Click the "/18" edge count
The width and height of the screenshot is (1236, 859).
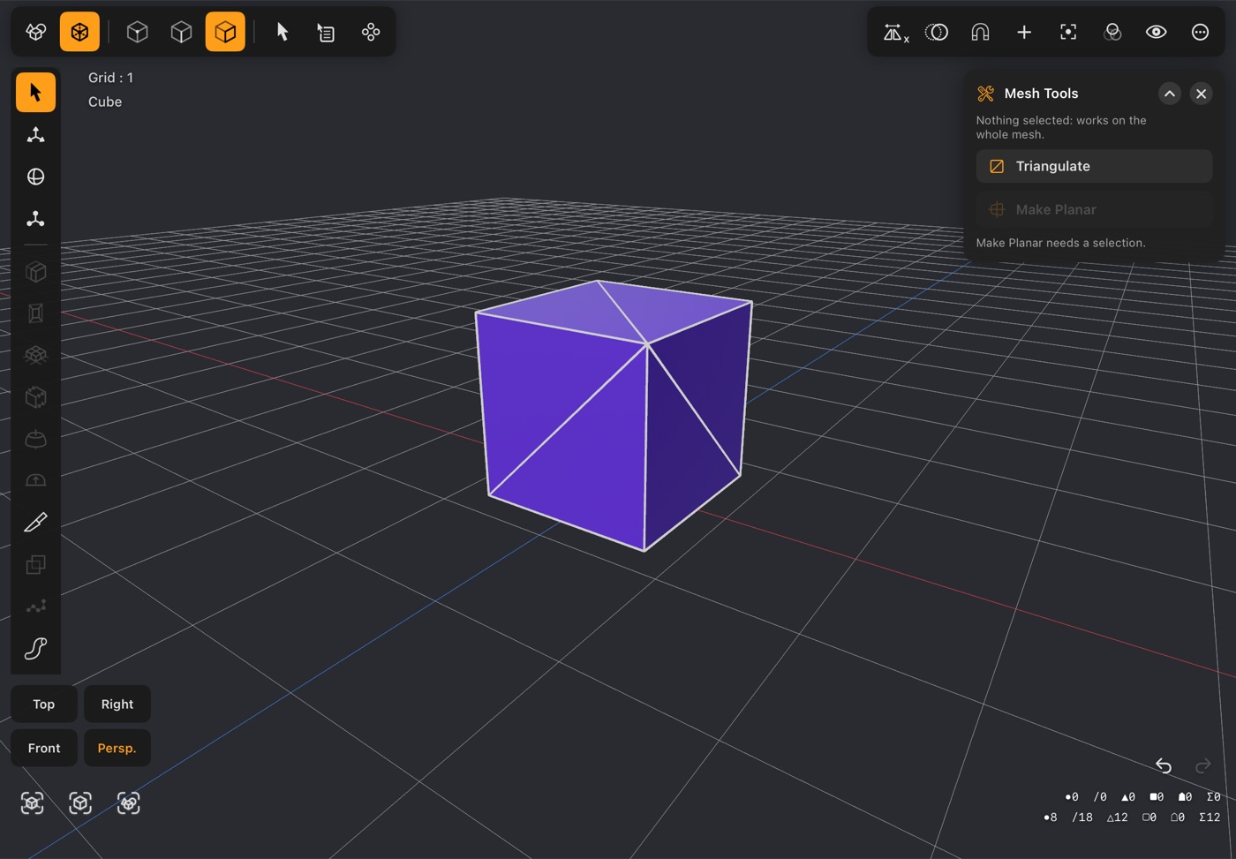(x=1082, y=818)
